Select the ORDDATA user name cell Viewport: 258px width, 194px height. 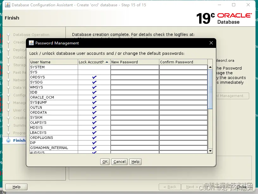click(x=54, y=112)
